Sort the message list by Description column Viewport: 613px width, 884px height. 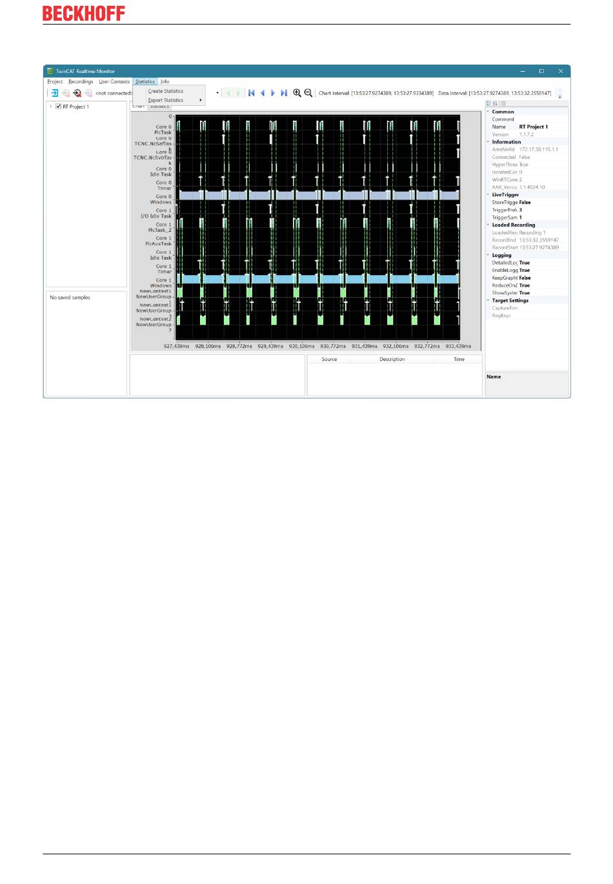pyautogui.click(x=392, y=359)
